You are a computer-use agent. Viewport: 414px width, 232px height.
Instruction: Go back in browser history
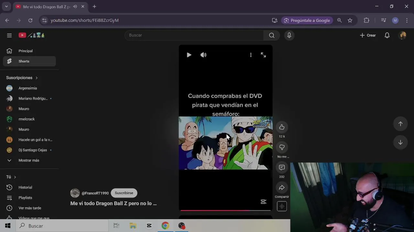[x=7, y=20]
